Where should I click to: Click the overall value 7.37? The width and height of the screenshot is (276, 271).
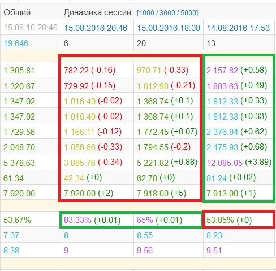tap(11, 235)
